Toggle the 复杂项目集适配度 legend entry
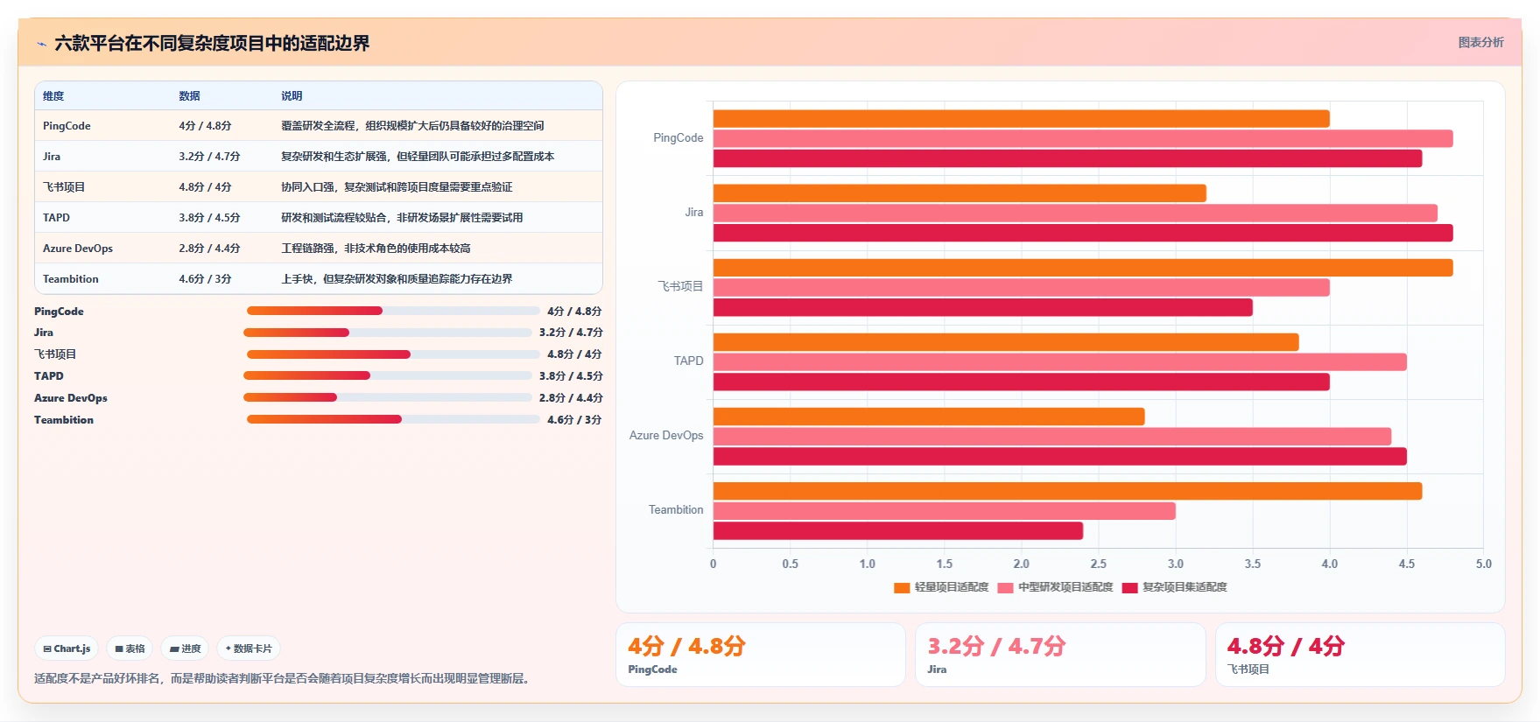The width and height of the screenshot is (1540, 722). [1174, 587]
